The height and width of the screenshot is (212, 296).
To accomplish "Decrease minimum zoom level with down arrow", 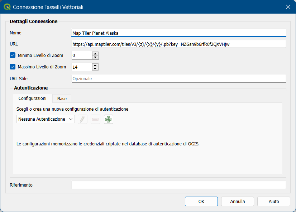I will tap(95, 57).
